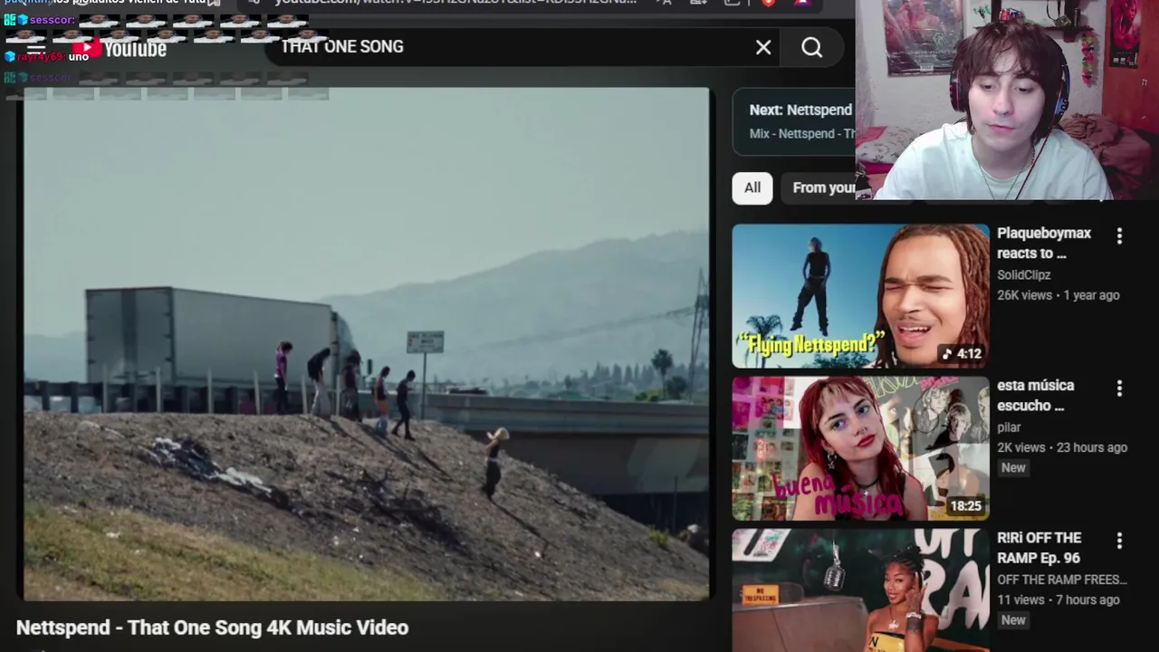Screen dimensions: 1159x652
Task: Expand the Next: Nettspend playlist panel
Action: (x=793, y=120)
